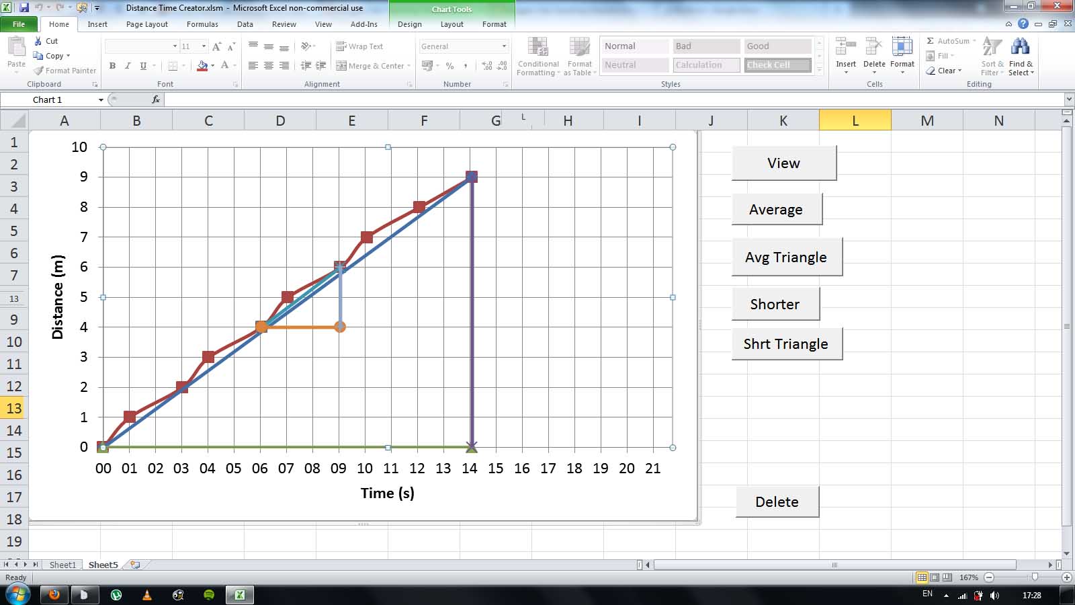
Task: Toggle Wrap Text
Action: point(359,46)
